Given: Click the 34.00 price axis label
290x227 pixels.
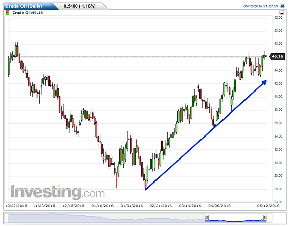Looking at the screenshot, I should point(278,136).
